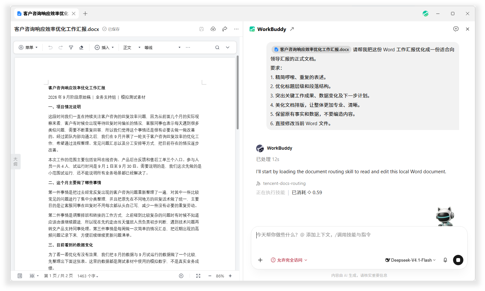
Task: Stop the running WorkBuddy generation
Action: [x=458, y=260]
